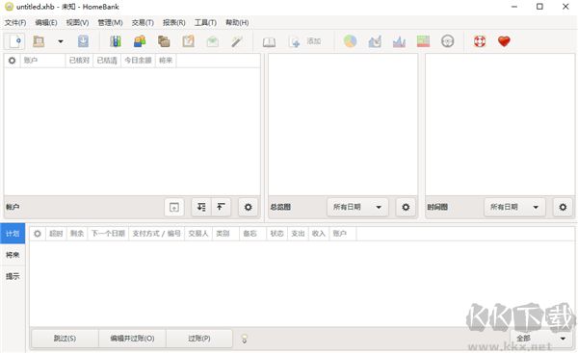Open the 时间图 date range dropdown
The image size is (578, 353).
click(x=514, y=207)
